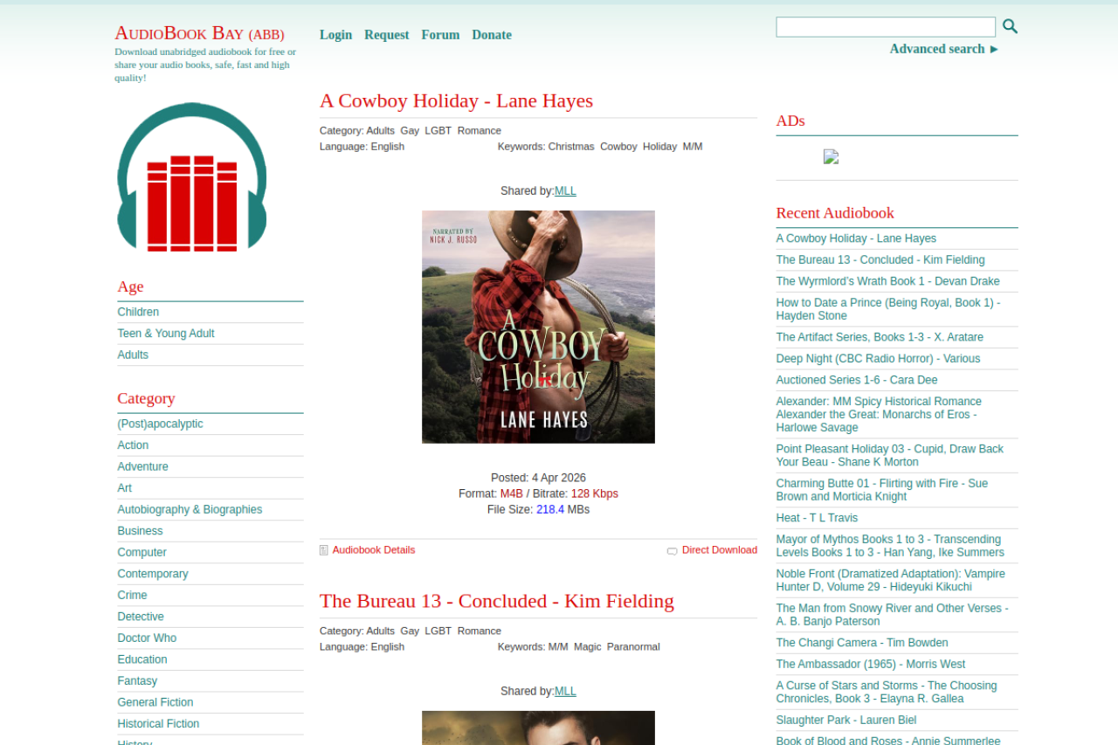Viewport: 1118px width, 745px height.
Task: Click the magnifying glass search icon
Action: click(1010, 27)
